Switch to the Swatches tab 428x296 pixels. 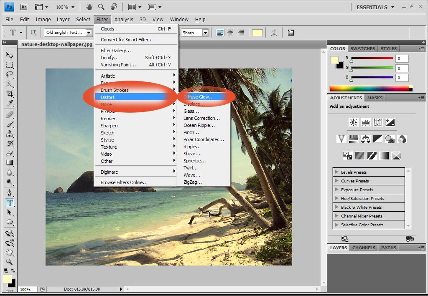coord(362,48)
